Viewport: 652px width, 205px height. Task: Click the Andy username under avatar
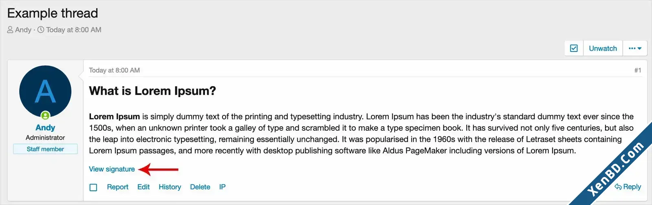(x=45, y=127)
